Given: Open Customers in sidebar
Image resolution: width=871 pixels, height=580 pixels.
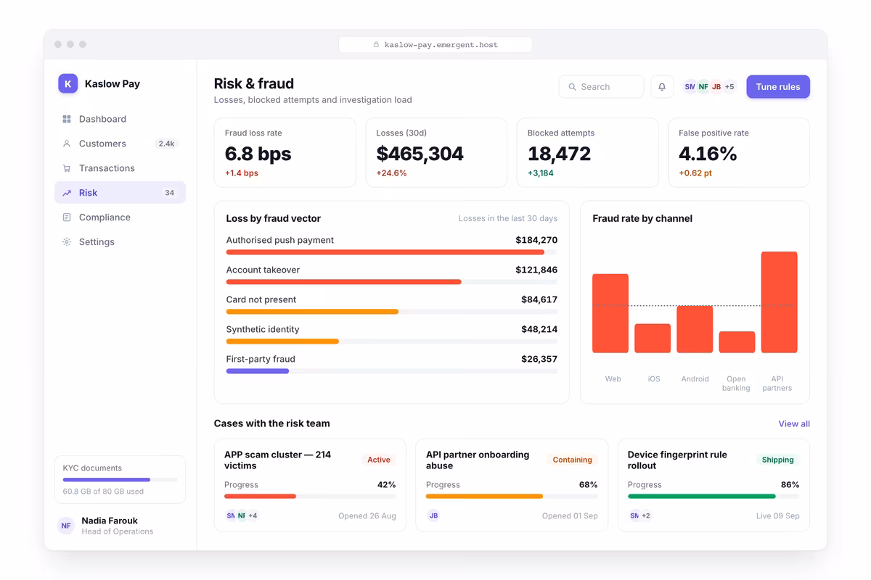Looking at the screenshot, I should tap(120, 144).
